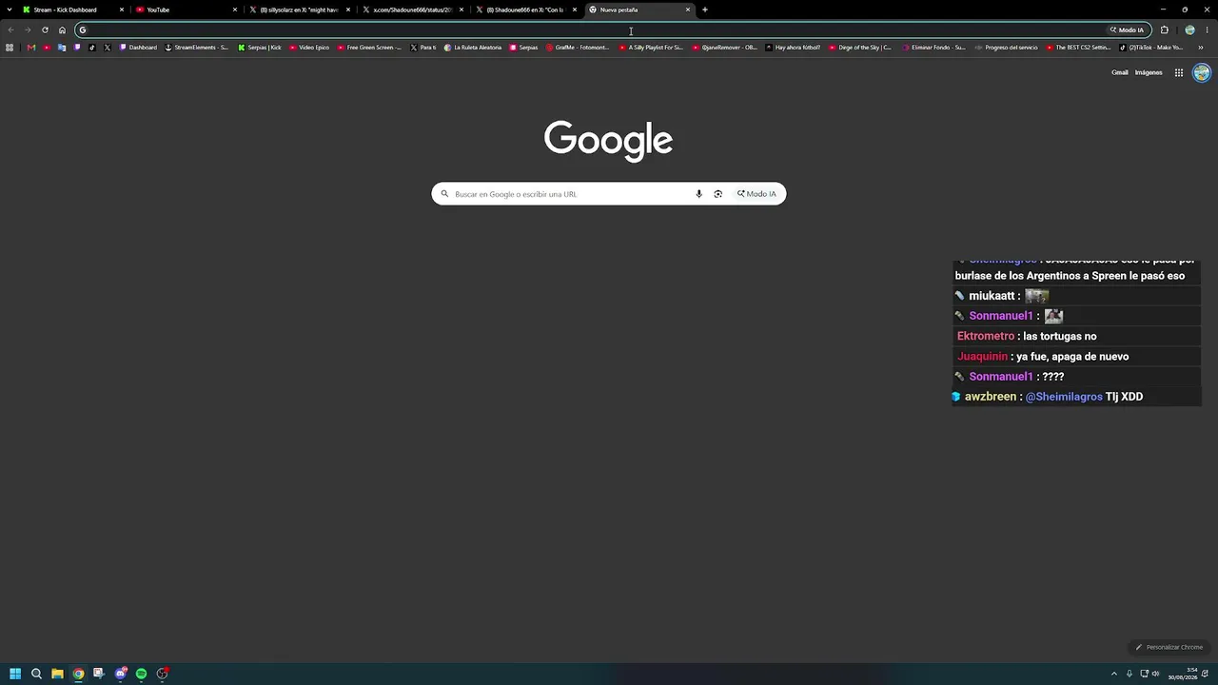The width and height of the screenshot is (1218, 685).
Task: Reload the page with the refresh icon
Action: [x=45, y=29]
